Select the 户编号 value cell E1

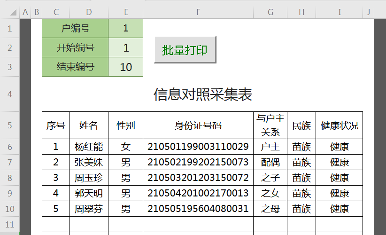click(126, 28)
